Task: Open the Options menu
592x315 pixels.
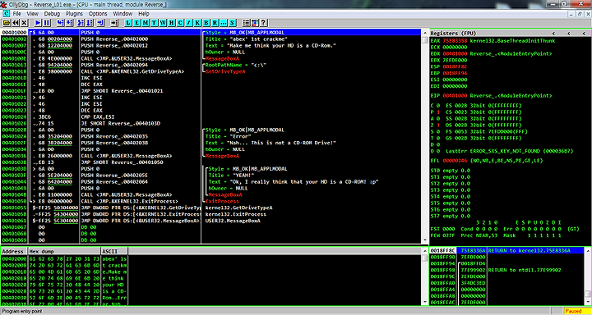Action: 98,14
